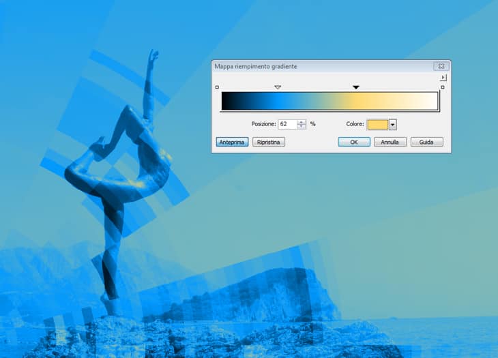This screenshot has height=358, width=498.
Task: Click the Posizione percentage input field
Action: tap(287, 124)
